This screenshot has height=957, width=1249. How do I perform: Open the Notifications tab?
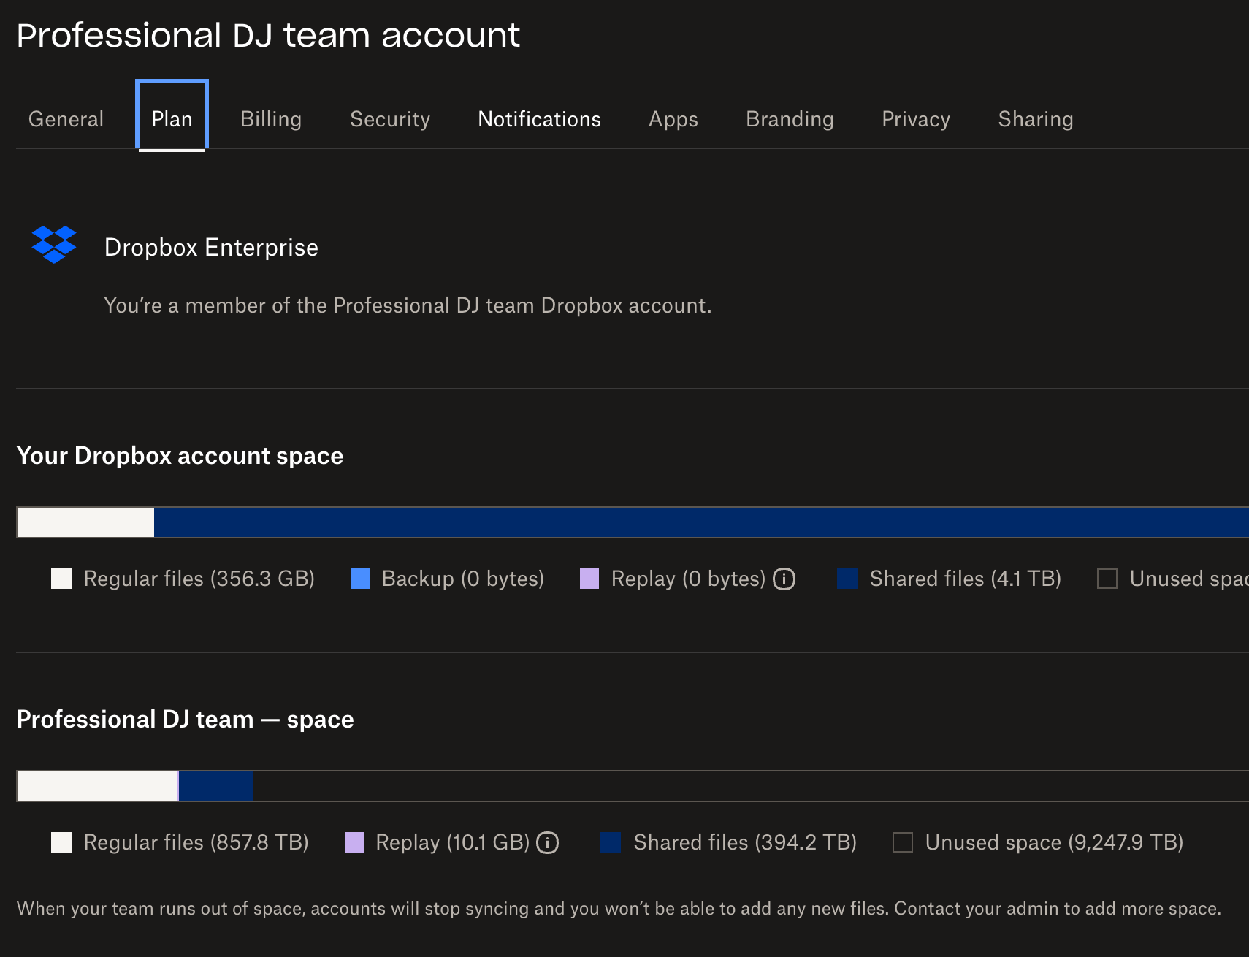click(x=539, y=119)
